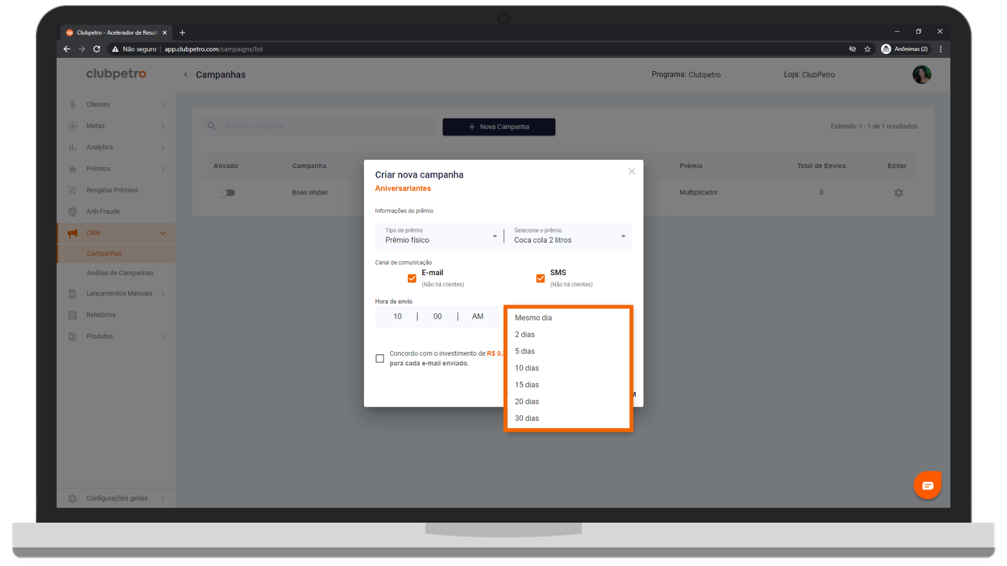Uncheck the SMS channel checkbox
This screenshot has height=566, width=1007.
click(x=540, y=278)
